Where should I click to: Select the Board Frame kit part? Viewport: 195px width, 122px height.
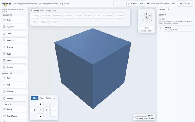coord(14,116)
